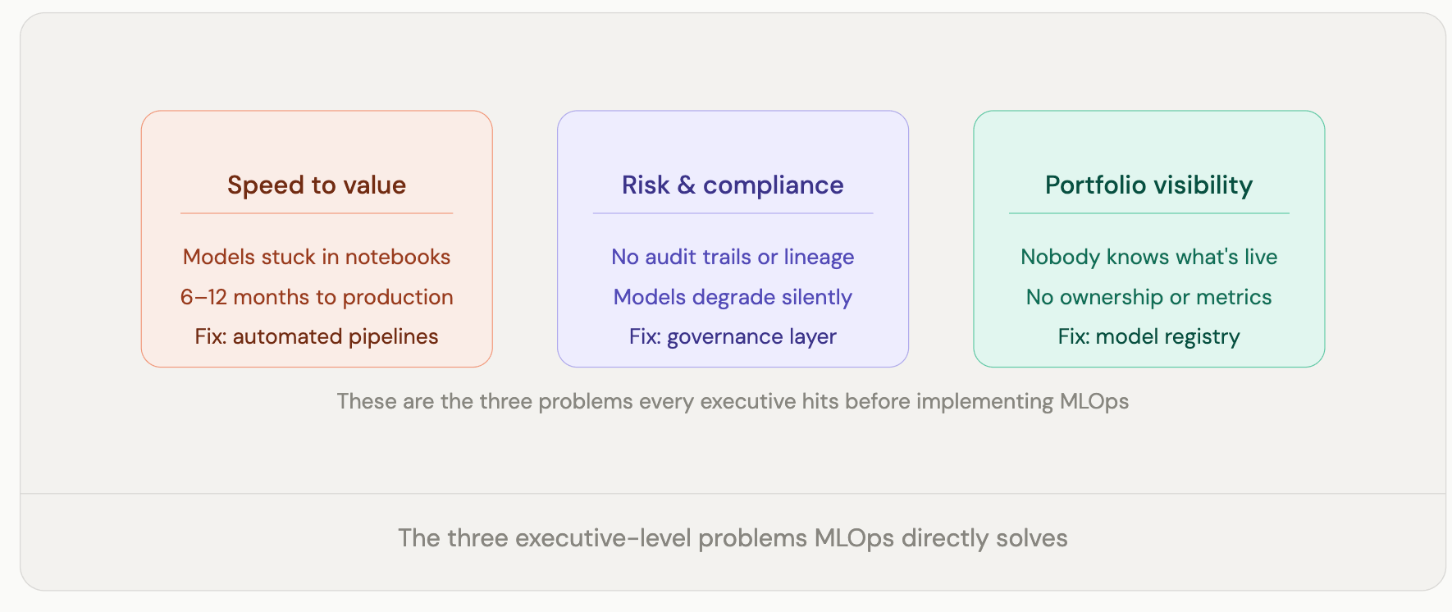Click the caption "The three executive-level problems"
This screenshot has width=1452, height=612.
(733, 538)
